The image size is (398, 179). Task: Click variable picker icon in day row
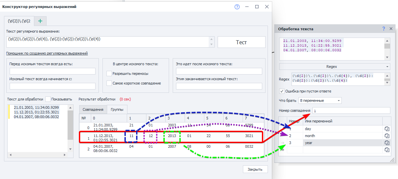pos(387,128)
